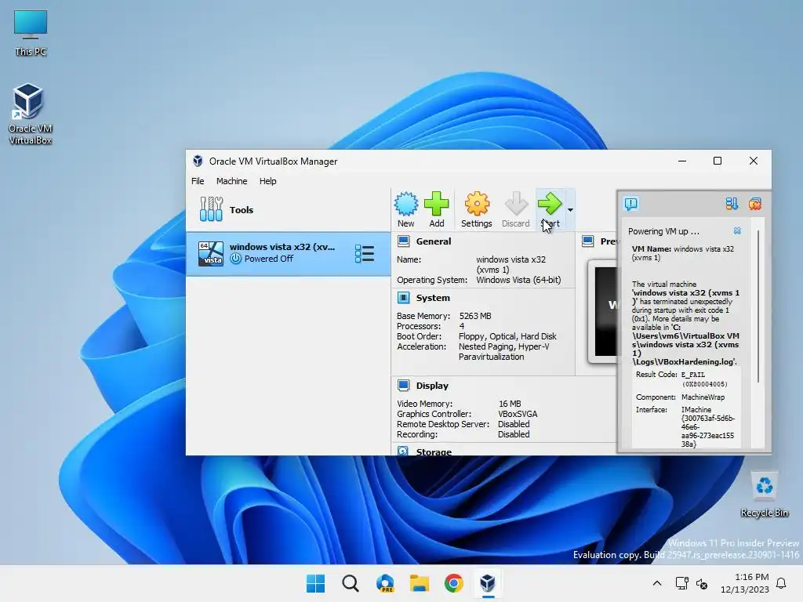Viewport: 803px width, 602px height.
Task: Open the Recycle Bin desktop icon
Action: click(x=764, y=495)
